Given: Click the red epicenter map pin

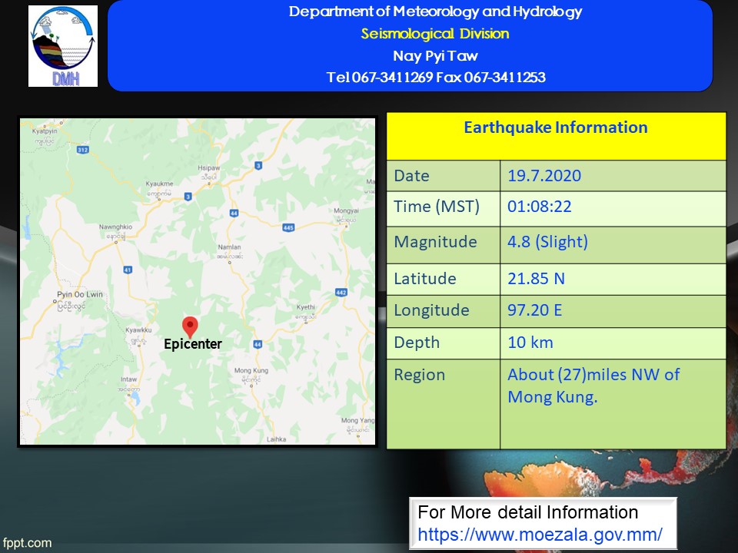Looking at the screenshot, I should (190, 327).
